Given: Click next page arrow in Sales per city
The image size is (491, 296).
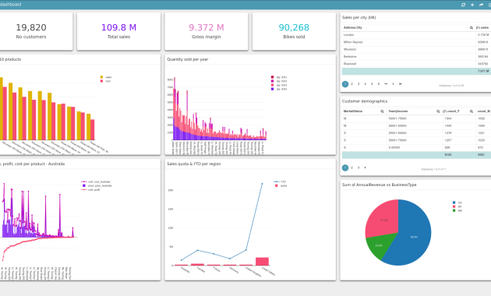Looking at the screenshot, I should pyautogui.click(x=394, y=84).
